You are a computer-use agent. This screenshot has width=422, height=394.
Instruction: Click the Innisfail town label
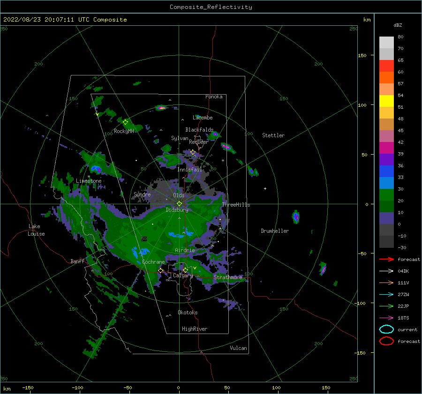tap(189, 170)
